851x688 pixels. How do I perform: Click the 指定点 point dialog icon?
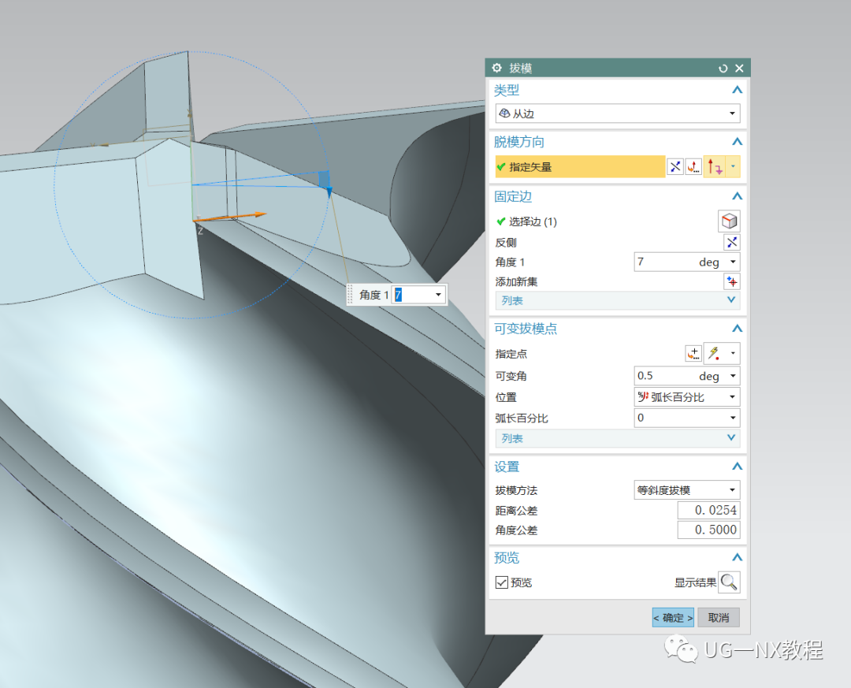click(693, 354)
